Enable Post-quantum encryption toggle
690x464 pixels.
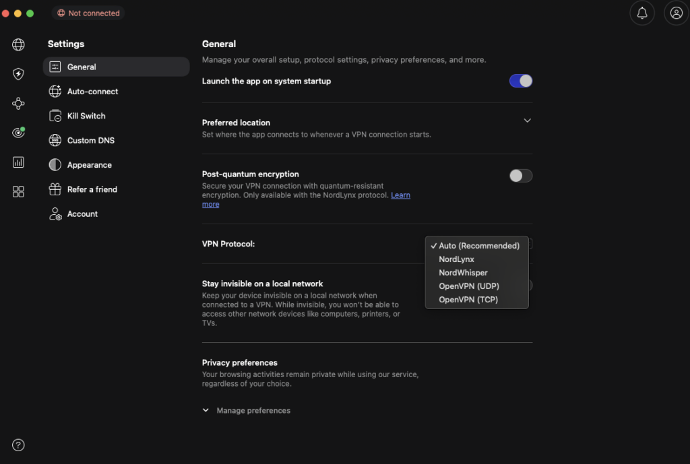point(521,176)
